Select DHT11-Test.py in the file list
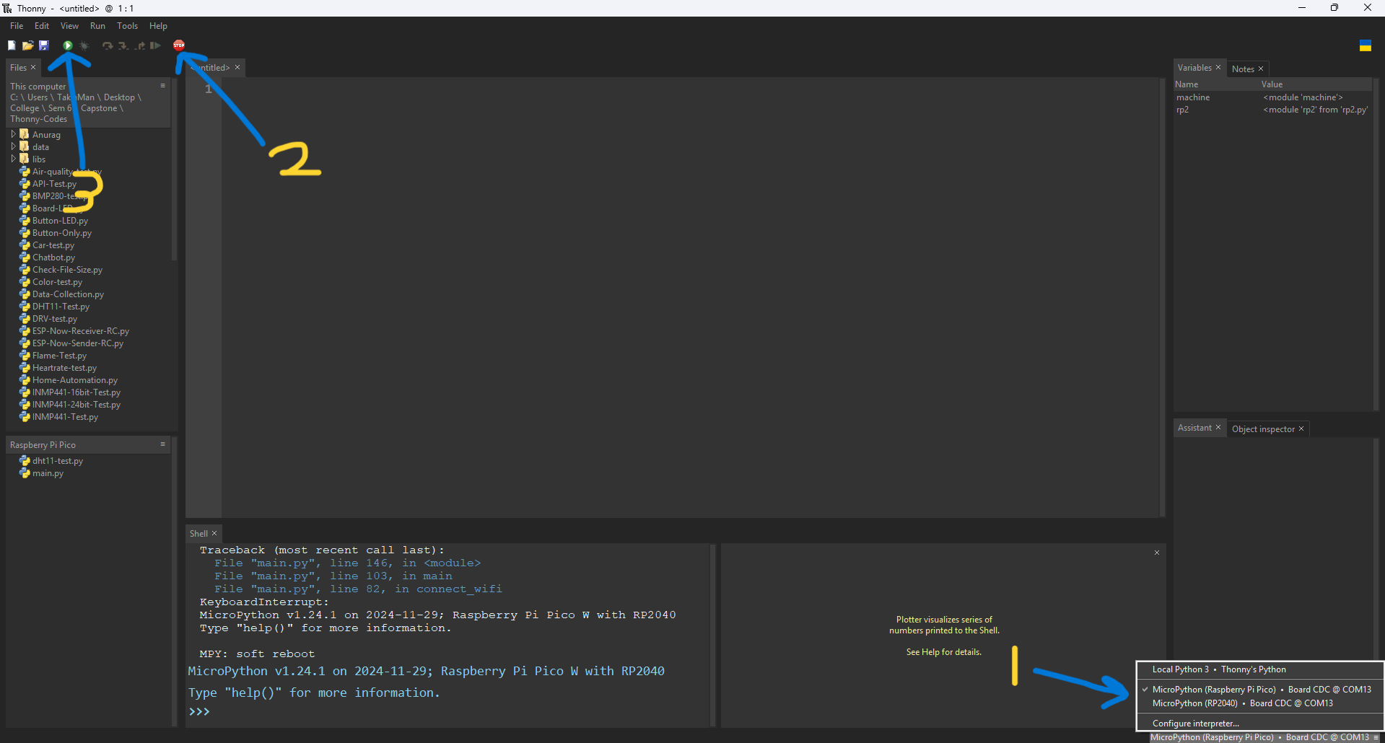The height and width of the screenshot is (743, 1385). pyautogui.click(x=61, y=307)
